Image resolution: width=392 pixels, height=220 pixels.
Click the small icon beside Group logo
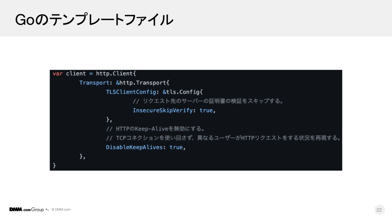pos(47,210)
